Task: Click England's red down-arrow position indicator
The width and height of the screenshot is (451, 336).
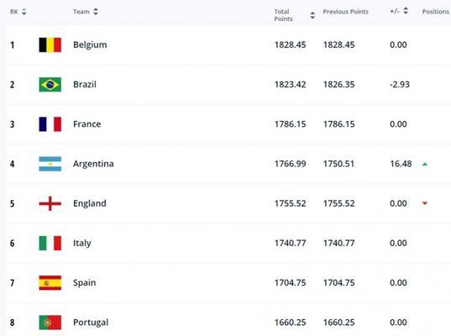Action: tap(425, 203)
